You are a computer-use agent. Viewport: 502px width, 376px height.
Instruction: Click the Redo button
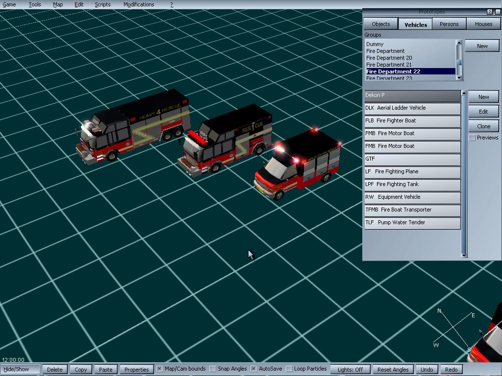tap(451, 369)
